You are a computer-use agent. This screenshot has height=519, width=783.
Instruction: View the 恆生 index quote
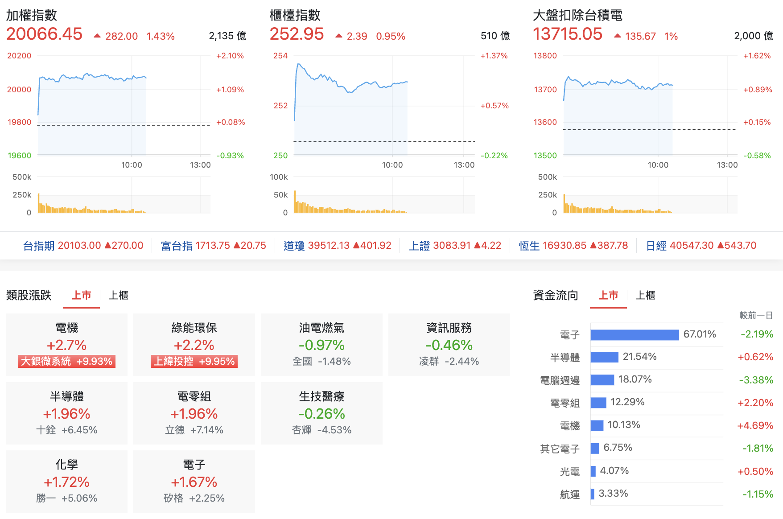click(528, 245)
